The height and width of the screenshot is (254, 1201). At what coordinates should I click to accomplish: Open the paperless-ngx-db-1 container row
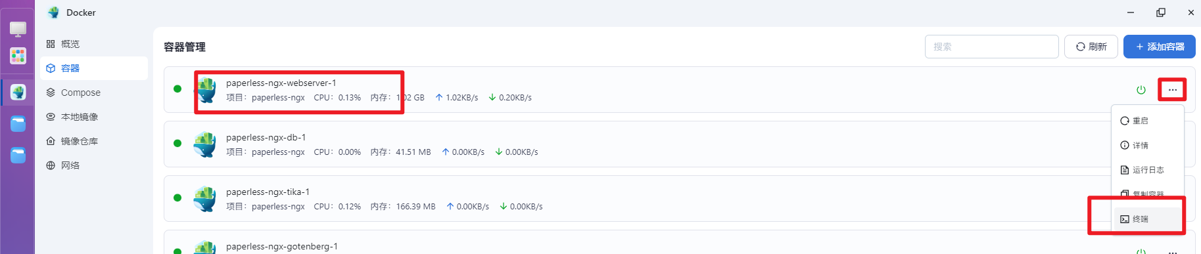[680, 144]
